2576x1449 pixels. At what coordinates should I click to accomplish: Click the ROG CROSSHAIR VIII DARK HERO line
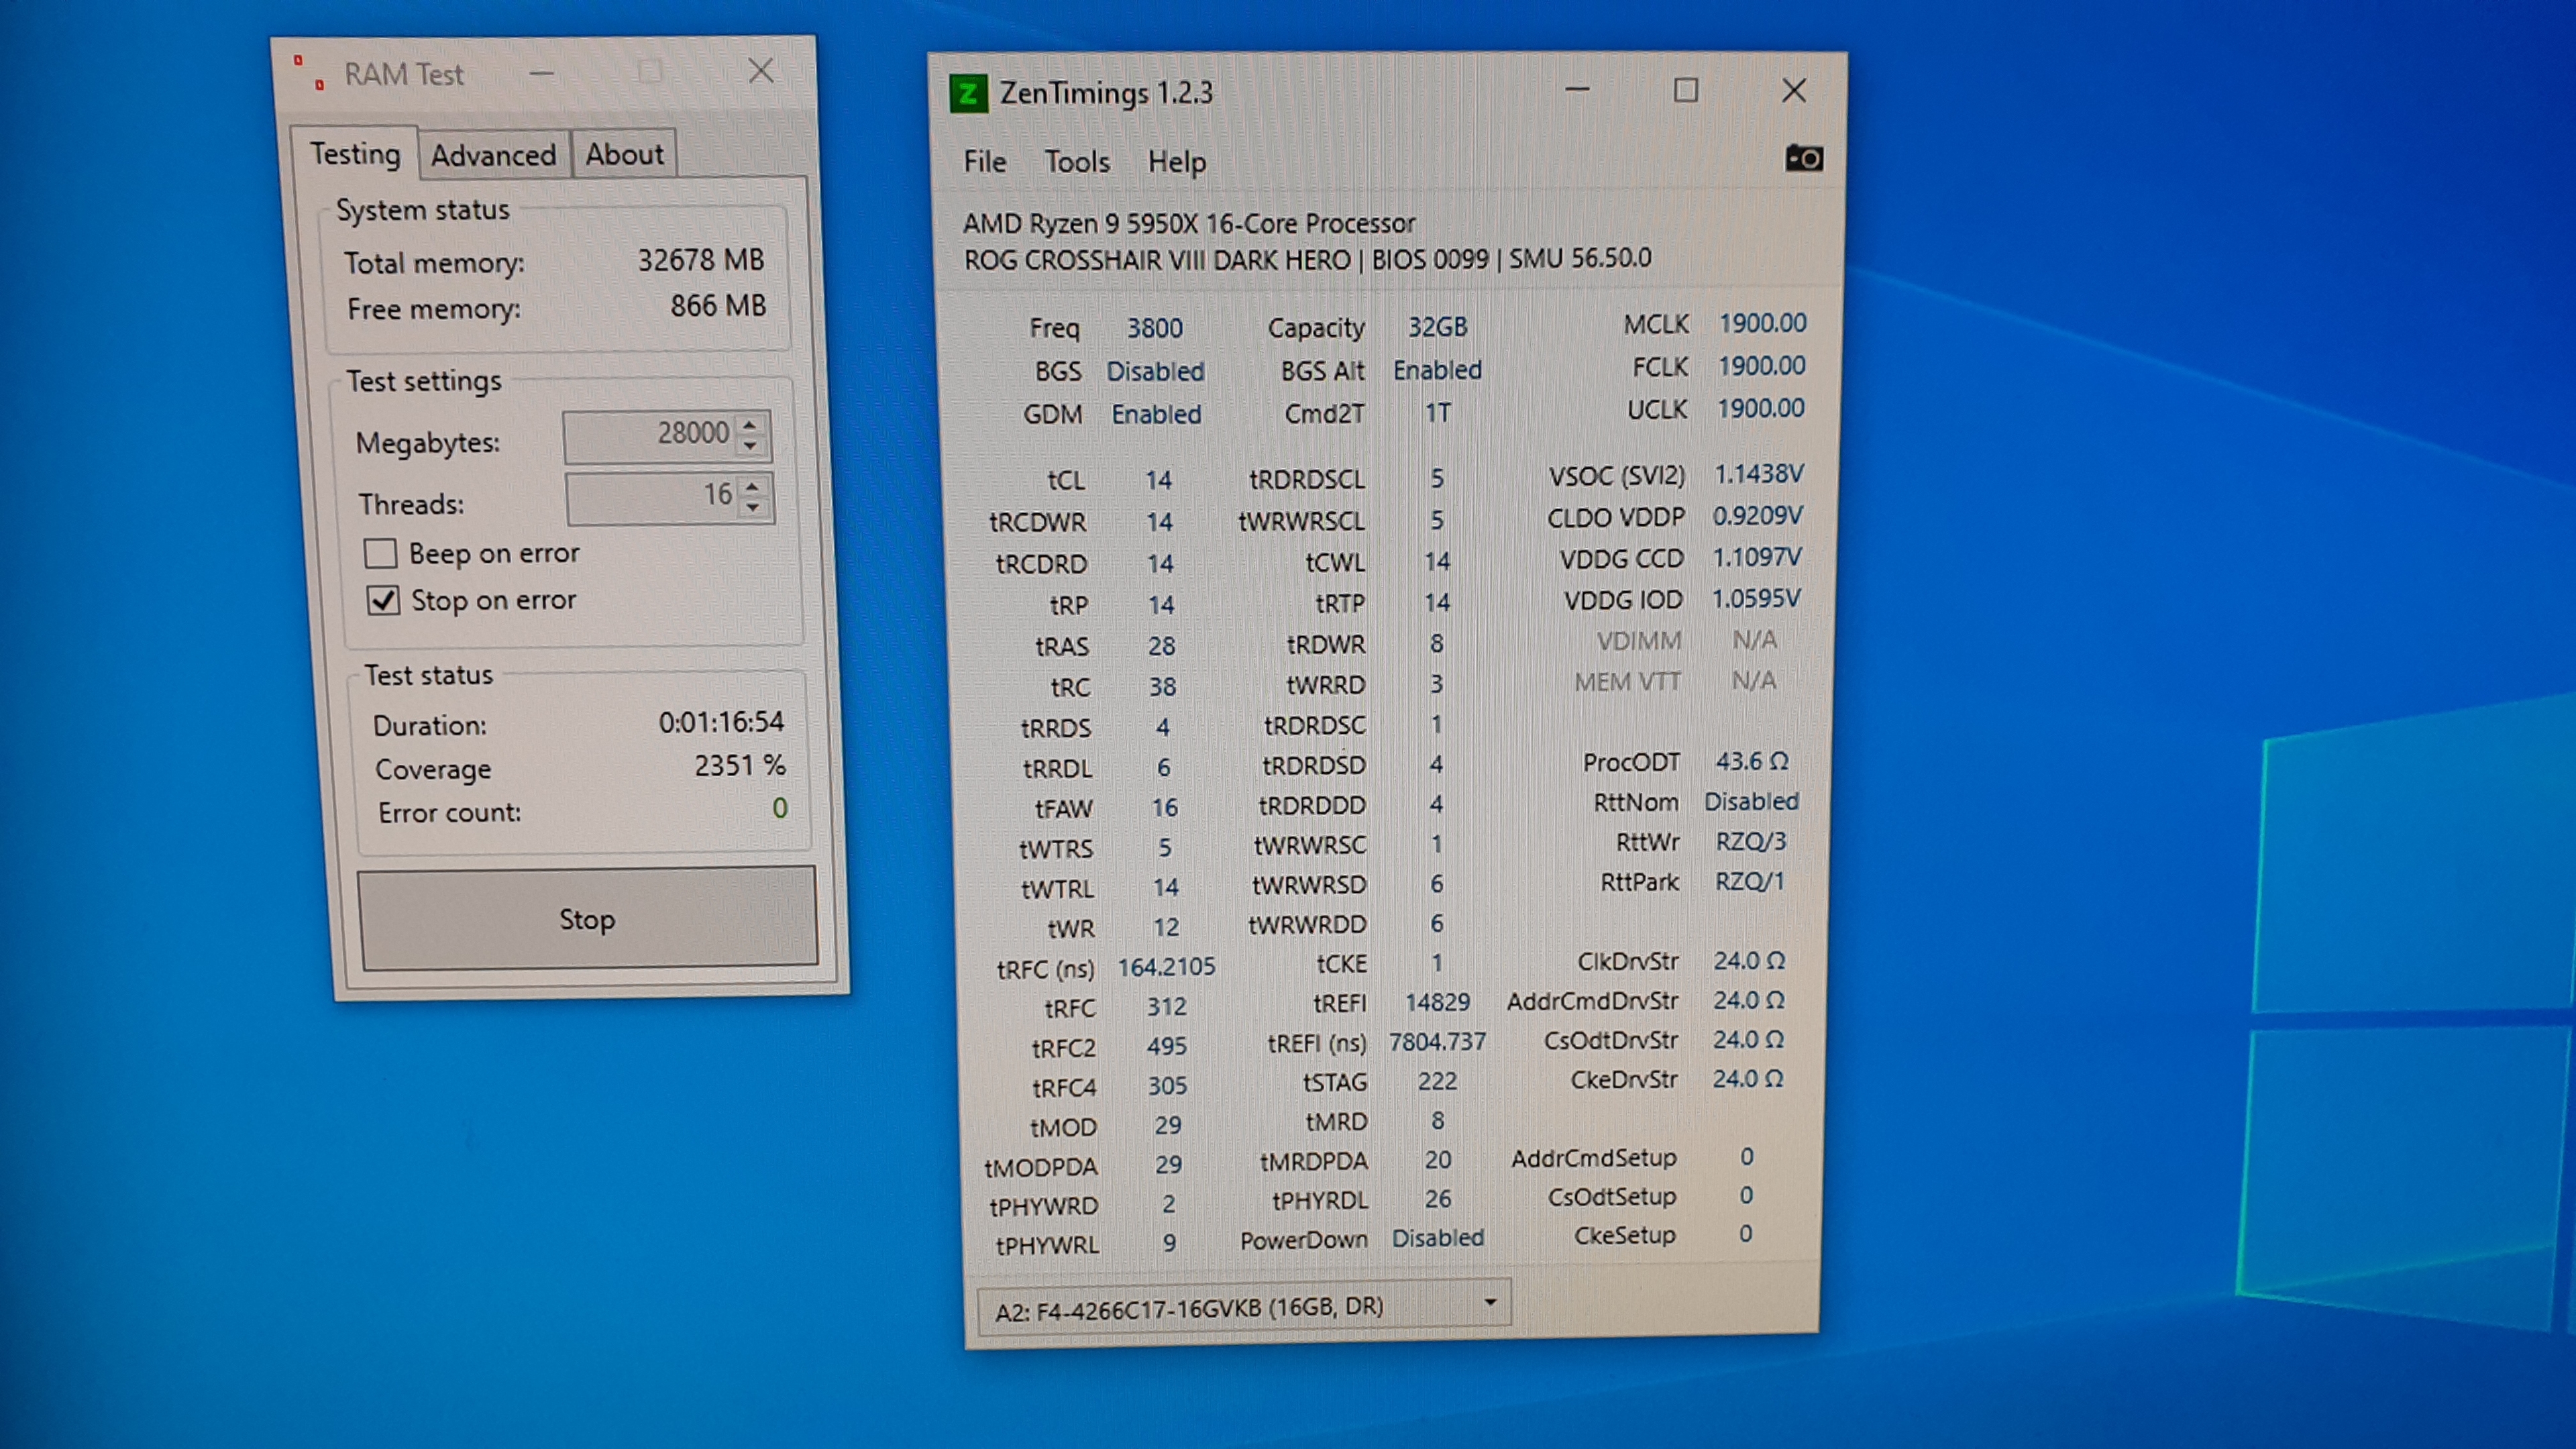(1307, 259)
